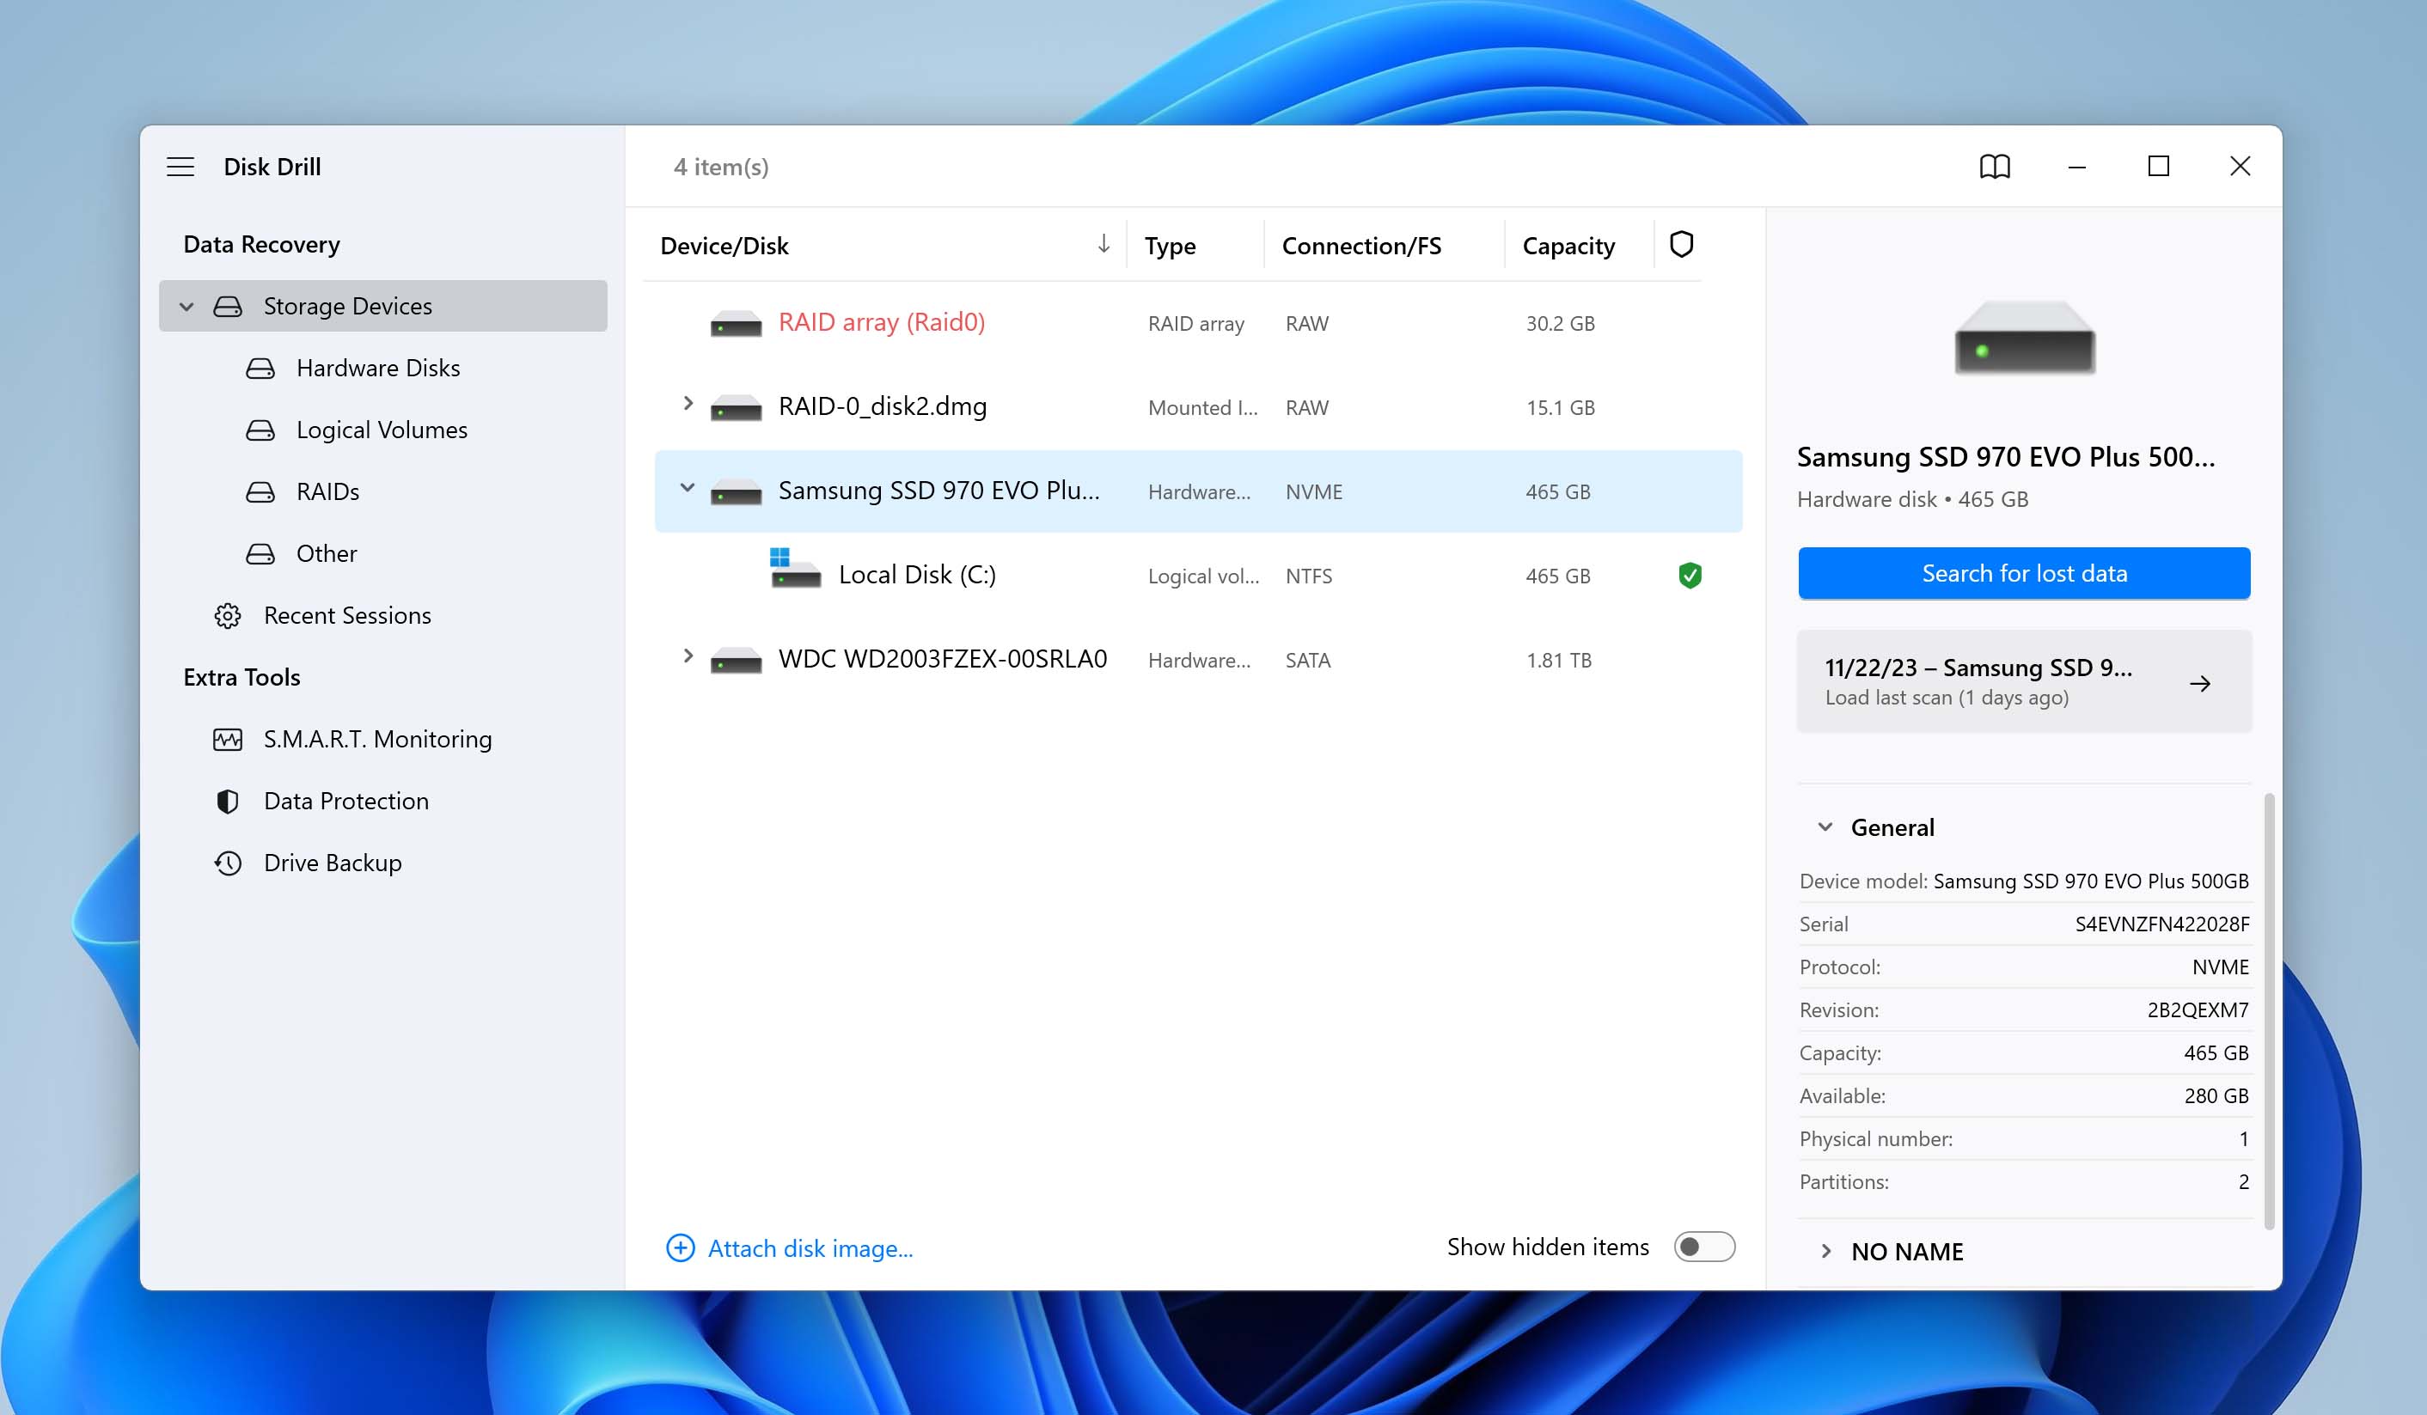Load last scan from 11/22/23
The width and height of the screenshot is (2427, 1415).
click(2025, 680)
